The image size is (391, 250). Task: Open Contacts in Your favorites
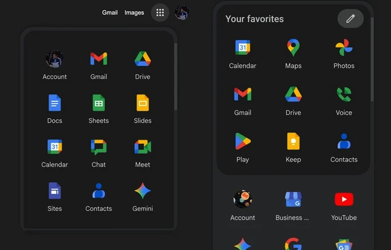point(344,148)
